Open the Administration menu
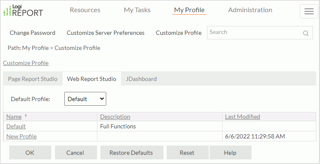This screenshot has width=320, height=164. click(250, 10)
